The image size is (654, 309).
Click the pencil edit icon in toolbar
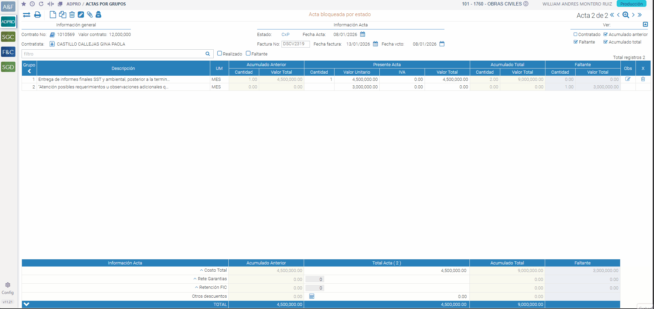pos(81,14)
